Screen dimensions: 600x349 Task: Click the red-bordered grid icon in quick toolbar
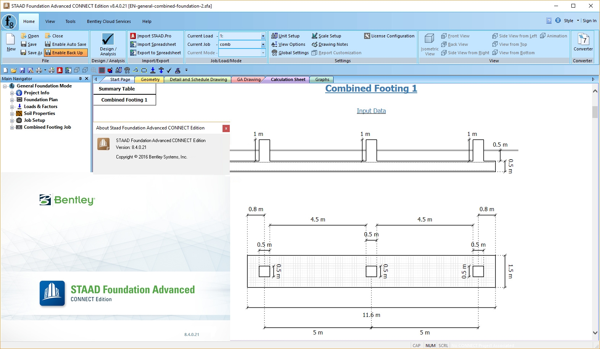point(102,70)
